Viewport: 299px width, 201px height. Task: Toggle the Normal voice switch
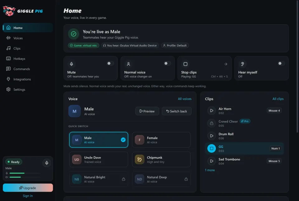tap(167, 63)
